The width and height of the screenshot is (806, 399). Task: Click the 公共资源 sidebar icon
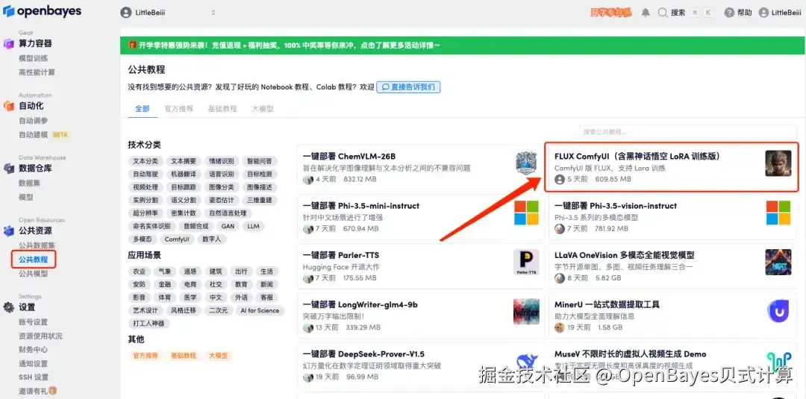coord(9,231)
